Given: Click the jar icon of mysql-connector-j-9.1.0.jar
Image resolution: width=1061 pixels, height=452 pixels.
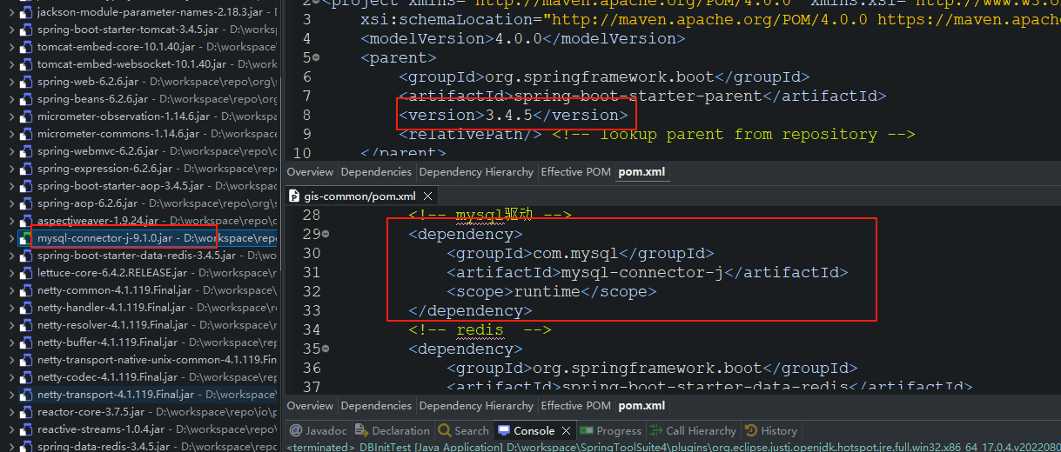Looking at the screenshot, I should [x=25, y=238].
